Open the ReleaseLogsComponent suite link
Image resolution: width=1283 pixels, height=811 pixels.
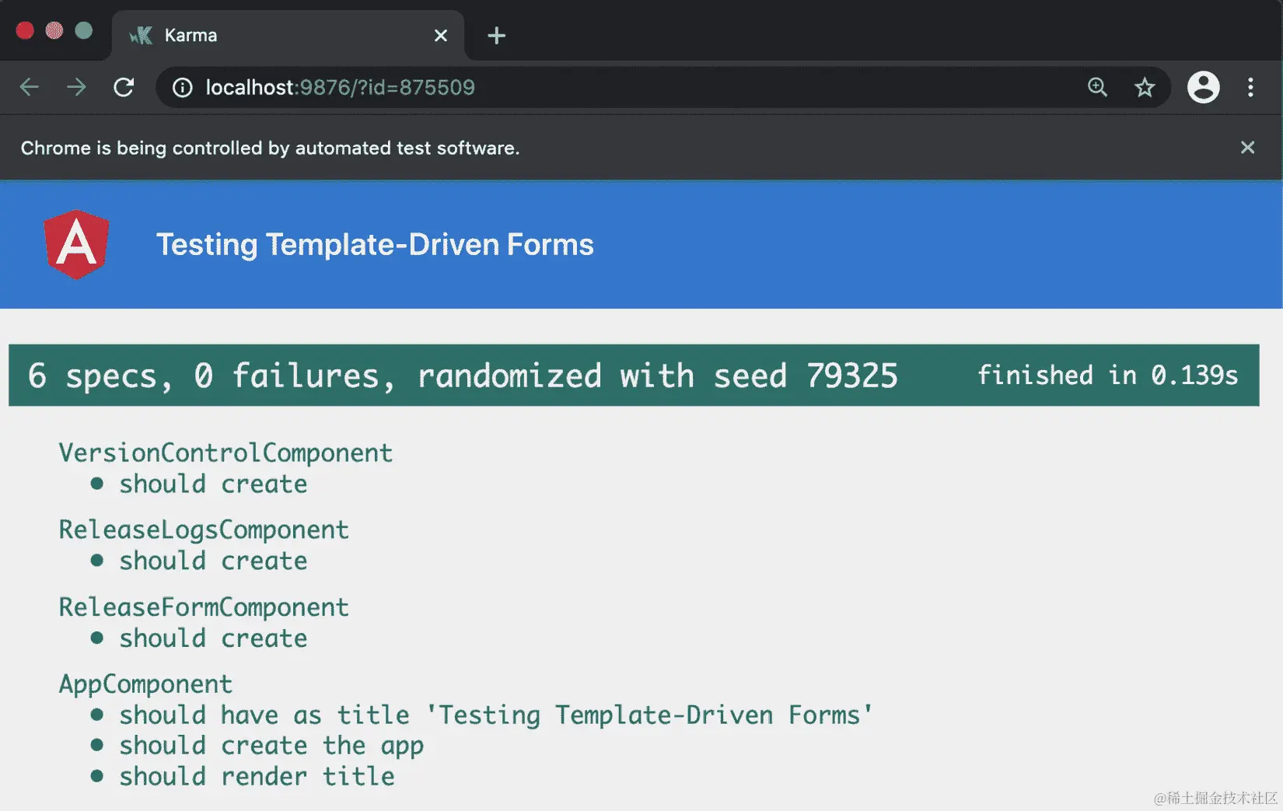[x=204, y=530]
